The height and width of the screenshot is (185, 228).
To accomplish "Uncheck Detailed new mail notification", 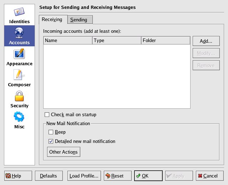I will click(x=50, y=142).
